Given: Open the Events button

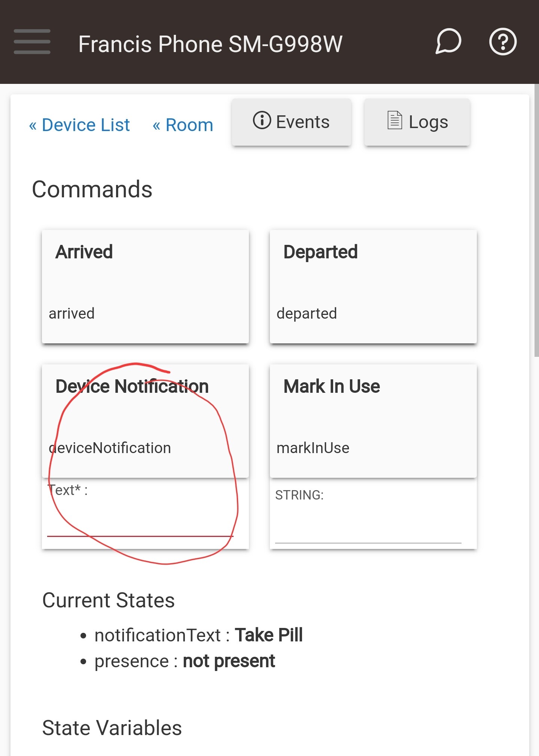Looking at the screenshot, I should [x=292, y=122].
